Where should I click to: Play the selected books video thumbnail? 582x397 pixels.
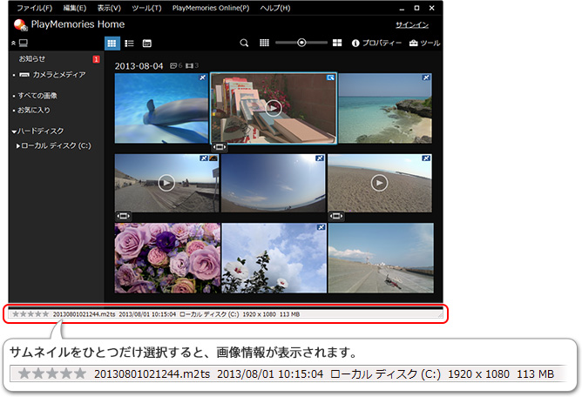[274, 107]
